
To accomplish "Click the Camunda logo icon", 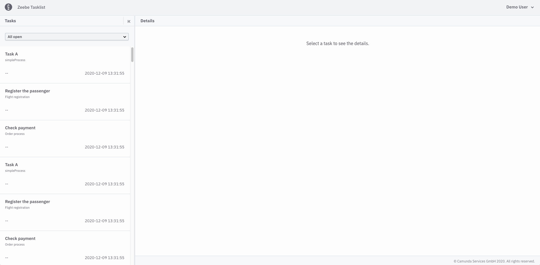I will [x=8, y=7].
